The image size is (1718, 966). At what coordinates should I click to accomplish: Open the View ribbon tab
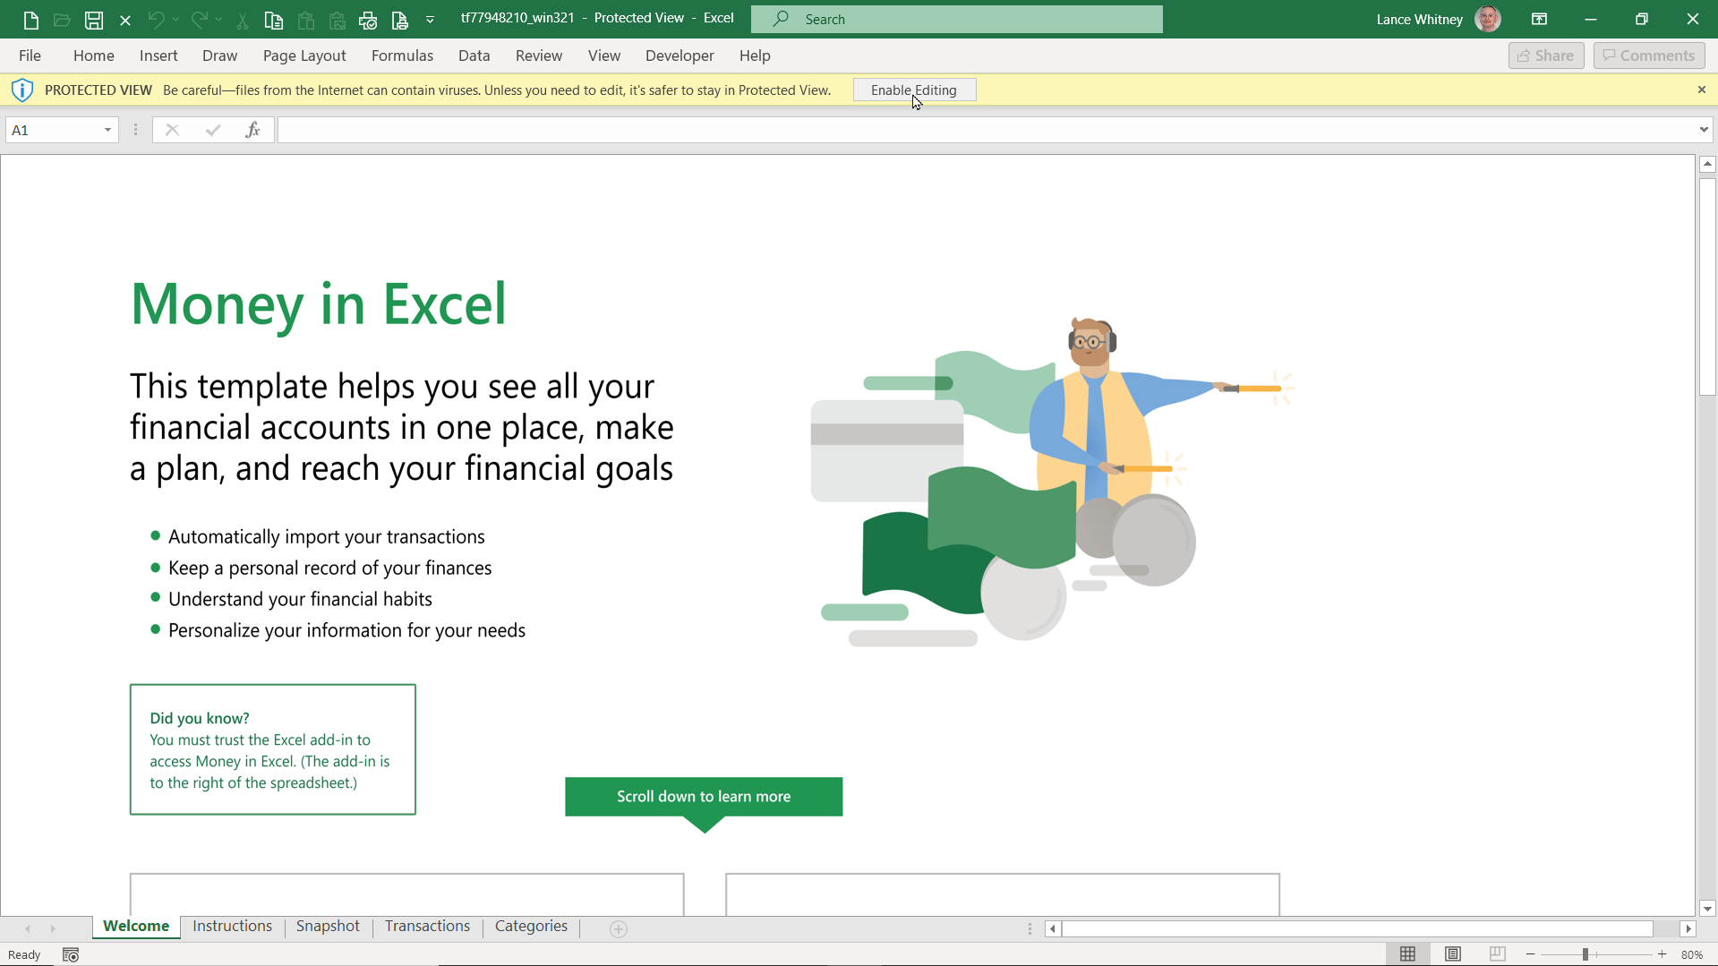pyautogui.click(x=604, y=56)
